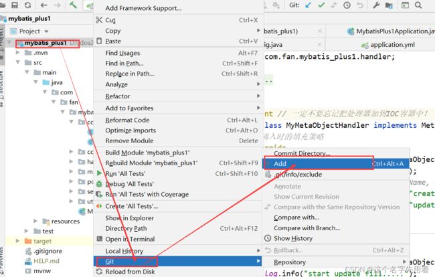Click the green Run 'All Tests' icon
Viewport: 435px width, 277px height.
coord(99,173)
